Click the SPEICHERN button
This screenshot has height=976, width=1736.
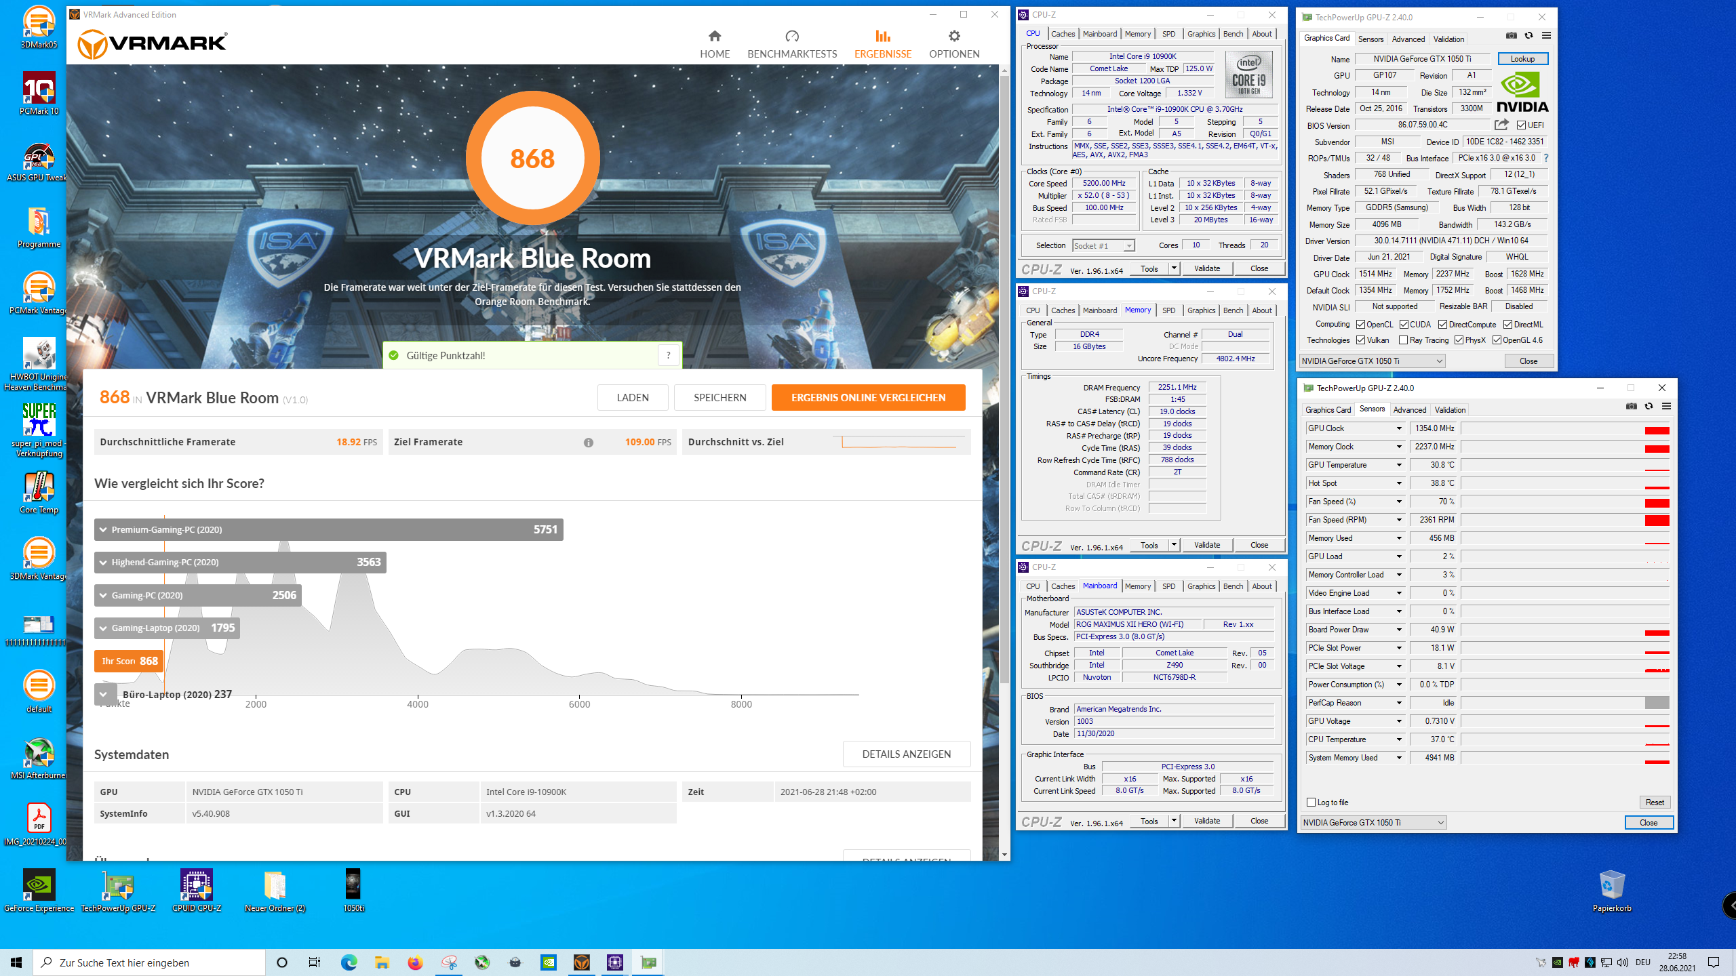click(x=719, y=398)
